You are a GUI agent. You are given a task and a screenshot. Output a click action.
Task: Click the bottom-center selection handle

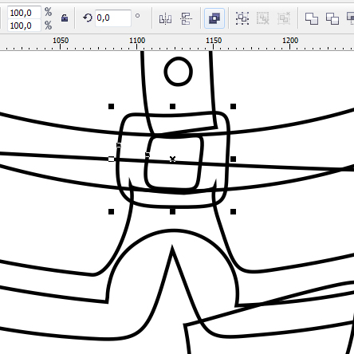(x=172, y=212)
